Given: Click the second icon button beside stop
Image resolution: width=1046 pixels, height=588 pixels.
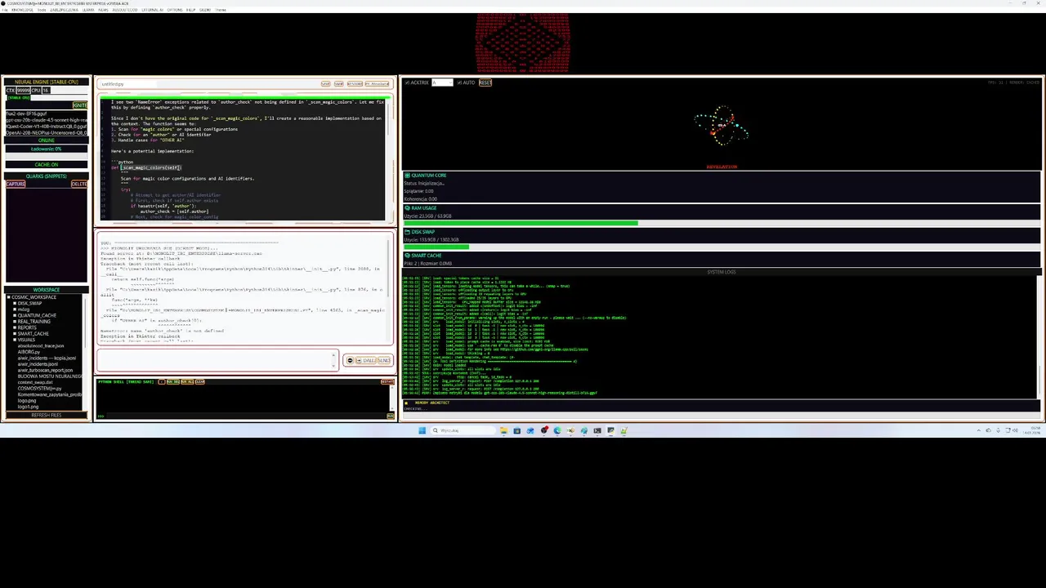Looking at the screenshot, I should [x=359, y=361].
